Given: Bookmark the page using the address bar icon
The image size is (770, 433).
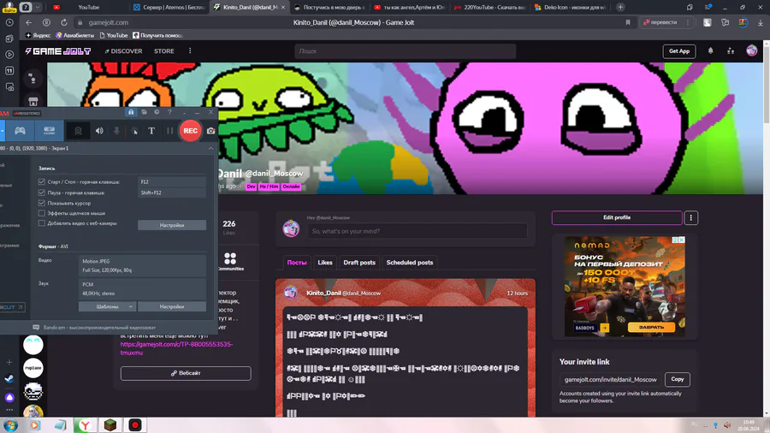Looking at the screenshot, I should [x=628, y=22].
